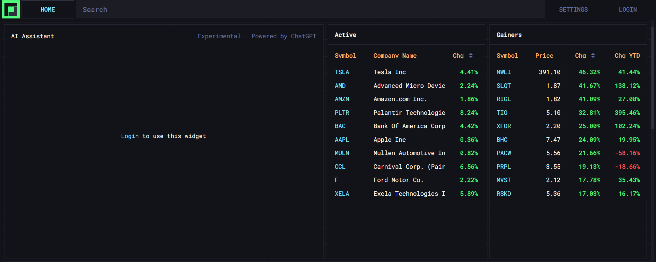The height and width of the screenshot is (262, 656).
Task: Click the 5.36 price value
Action: click(x=553, y=194)
